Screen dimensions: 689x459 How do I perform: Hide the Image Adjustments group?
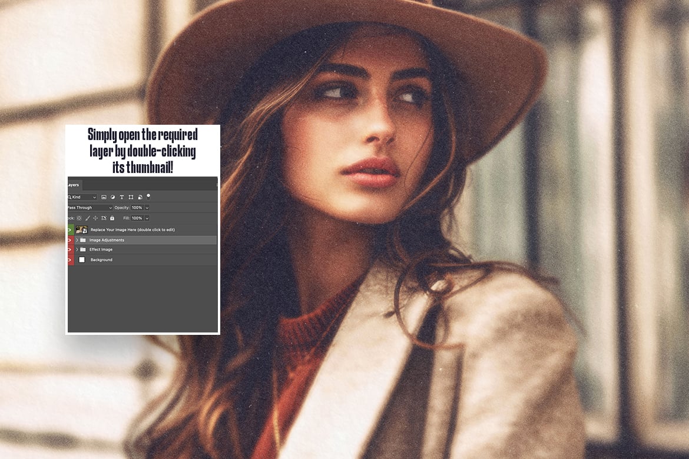click(70, 240)
